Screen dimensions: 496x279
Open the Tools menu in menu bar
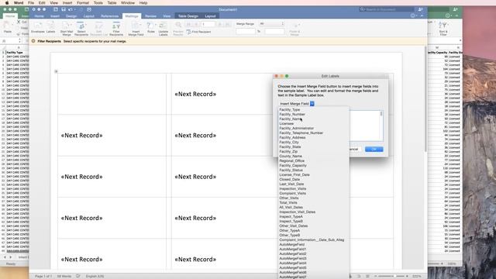click(x=98, y=2)
